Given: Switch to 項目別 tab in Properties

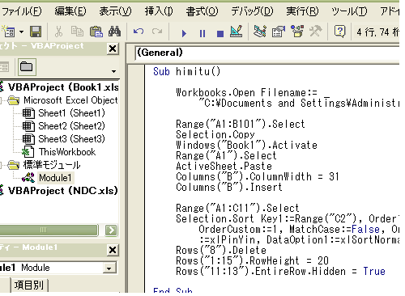Looking at the screenshot, I should [x=29, y=285].
